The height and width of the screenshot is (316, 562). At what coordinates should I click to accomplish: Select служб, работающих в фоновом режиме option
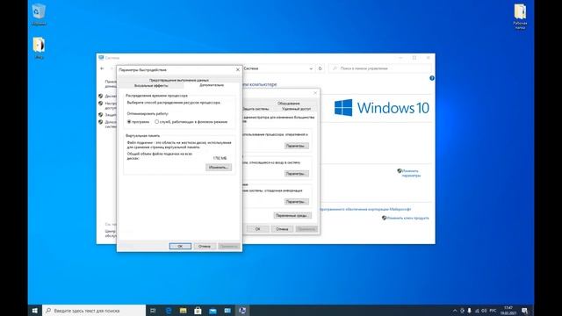191,122
